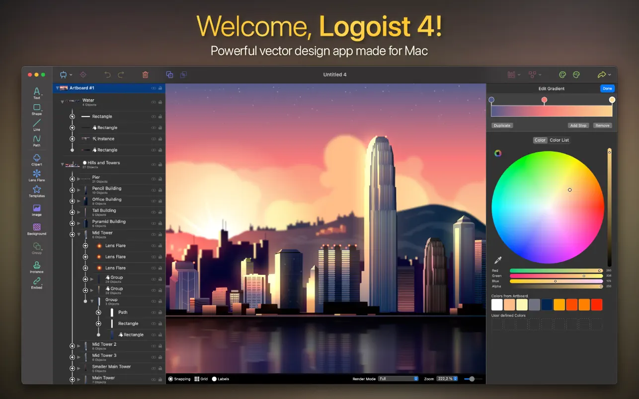Select the Smaller Main Tower layer
The height and width of the screenshot is (399, 639).
109,368
